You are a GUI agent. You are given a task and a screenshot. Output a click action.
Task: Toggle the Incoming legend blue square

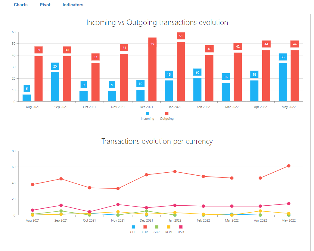tap(148, 113)
